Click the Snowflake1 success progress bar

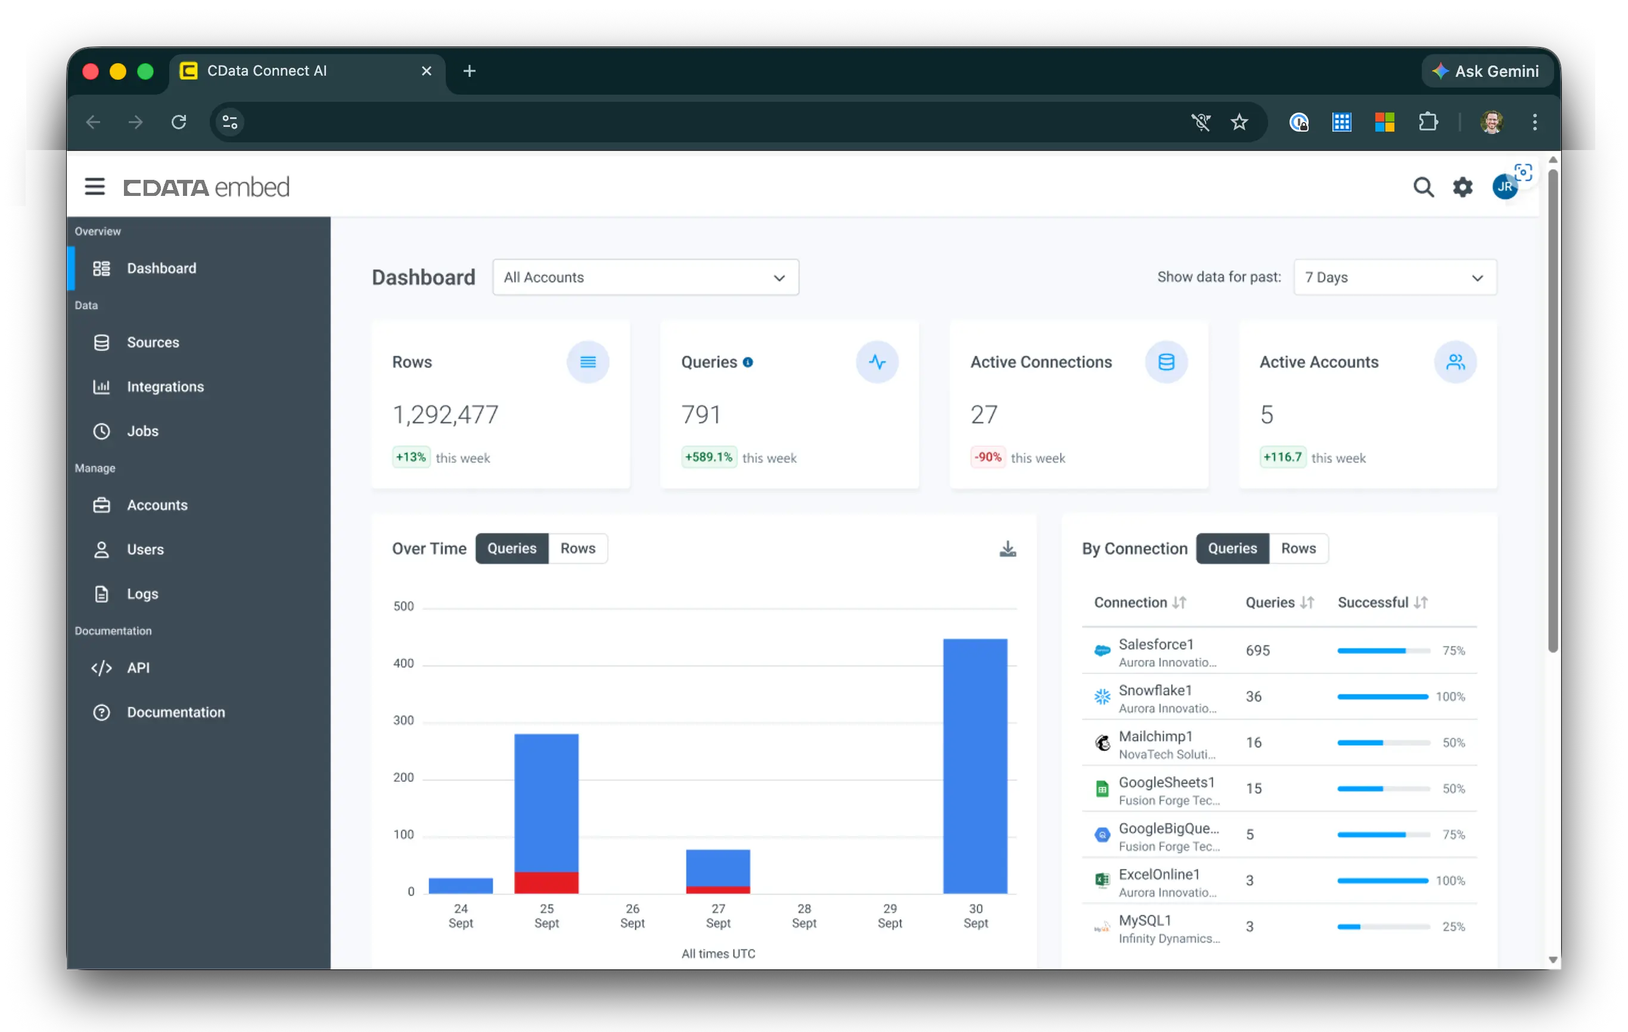pyautogui.click(x=1382, y=696)
